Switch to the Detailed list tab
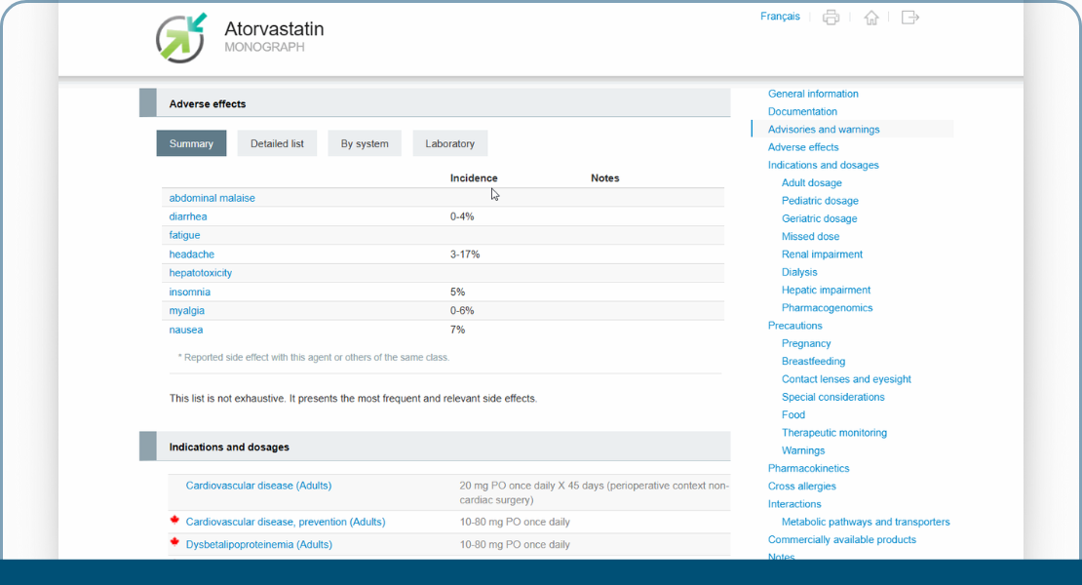1082x585 pixels. pos(277,143)
